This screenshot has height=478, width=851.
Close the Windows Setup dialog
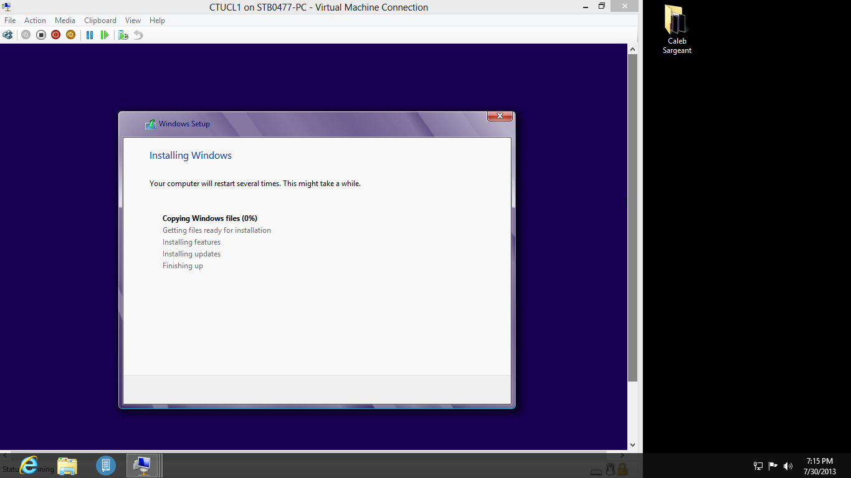click(x=500, y=116)
